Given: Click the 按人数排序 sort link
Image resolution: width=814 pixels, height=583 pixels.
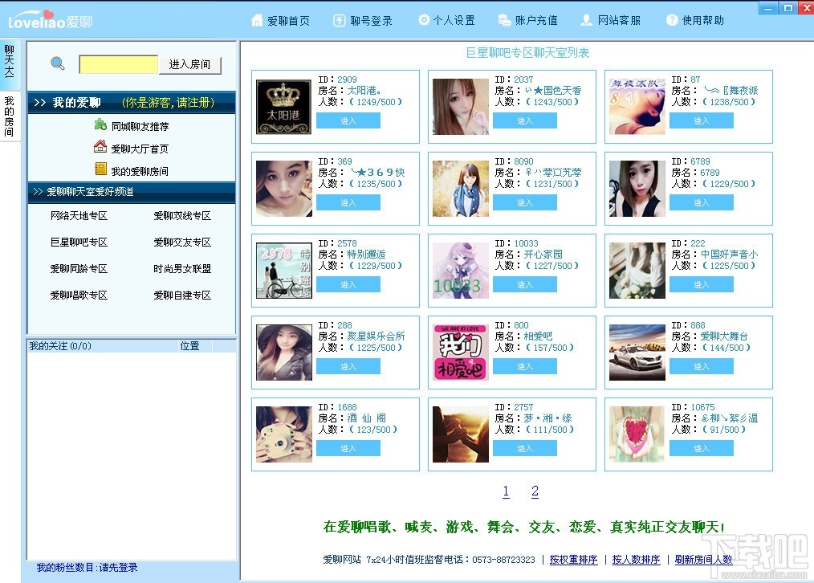Looking at the screenshot, I should coord(636,560).
